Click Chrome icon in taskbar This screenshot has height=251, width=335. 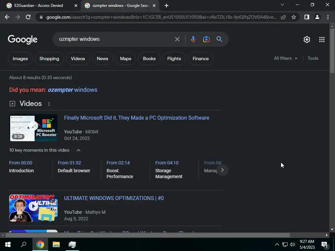40,244
